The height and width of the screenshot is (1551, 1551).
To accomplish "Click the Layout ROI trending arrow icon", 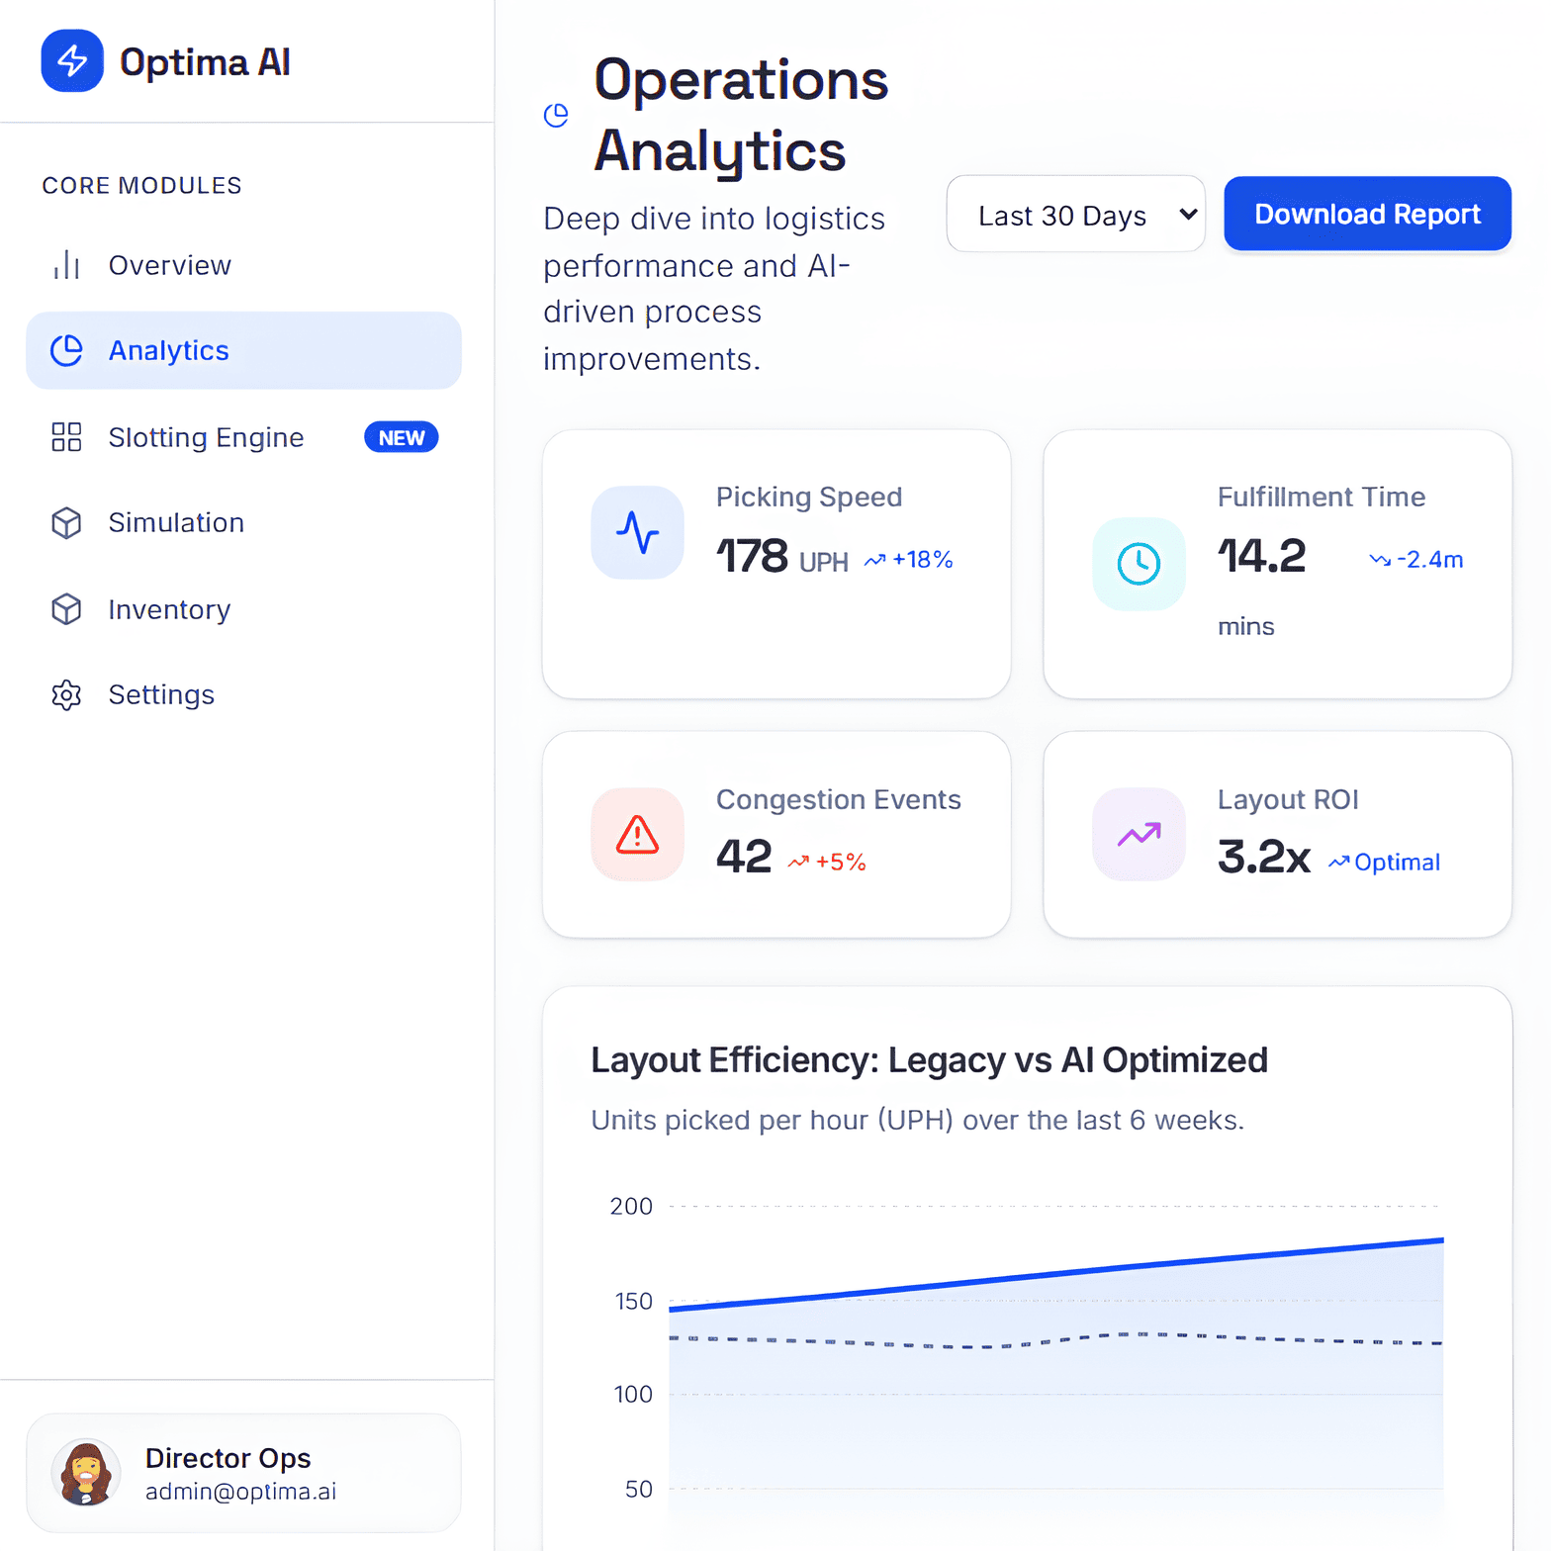I will [1139, 835].
